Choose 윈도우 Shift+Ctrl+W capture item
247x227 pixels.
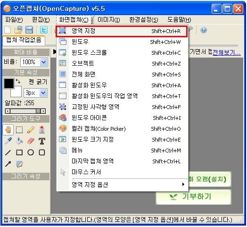pyautogui.click(x=122, y=42)
